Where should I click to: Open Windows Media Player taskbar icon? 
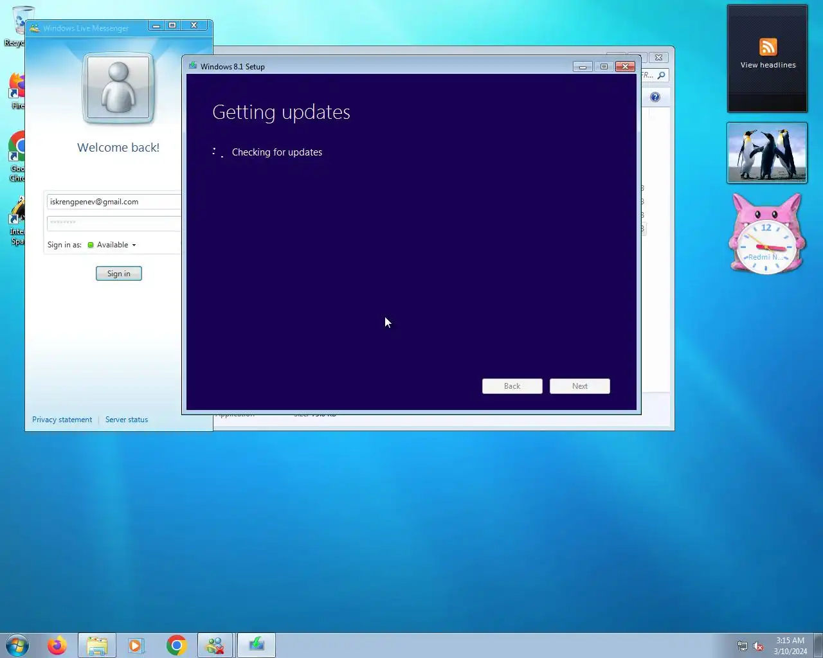point(136,645)
